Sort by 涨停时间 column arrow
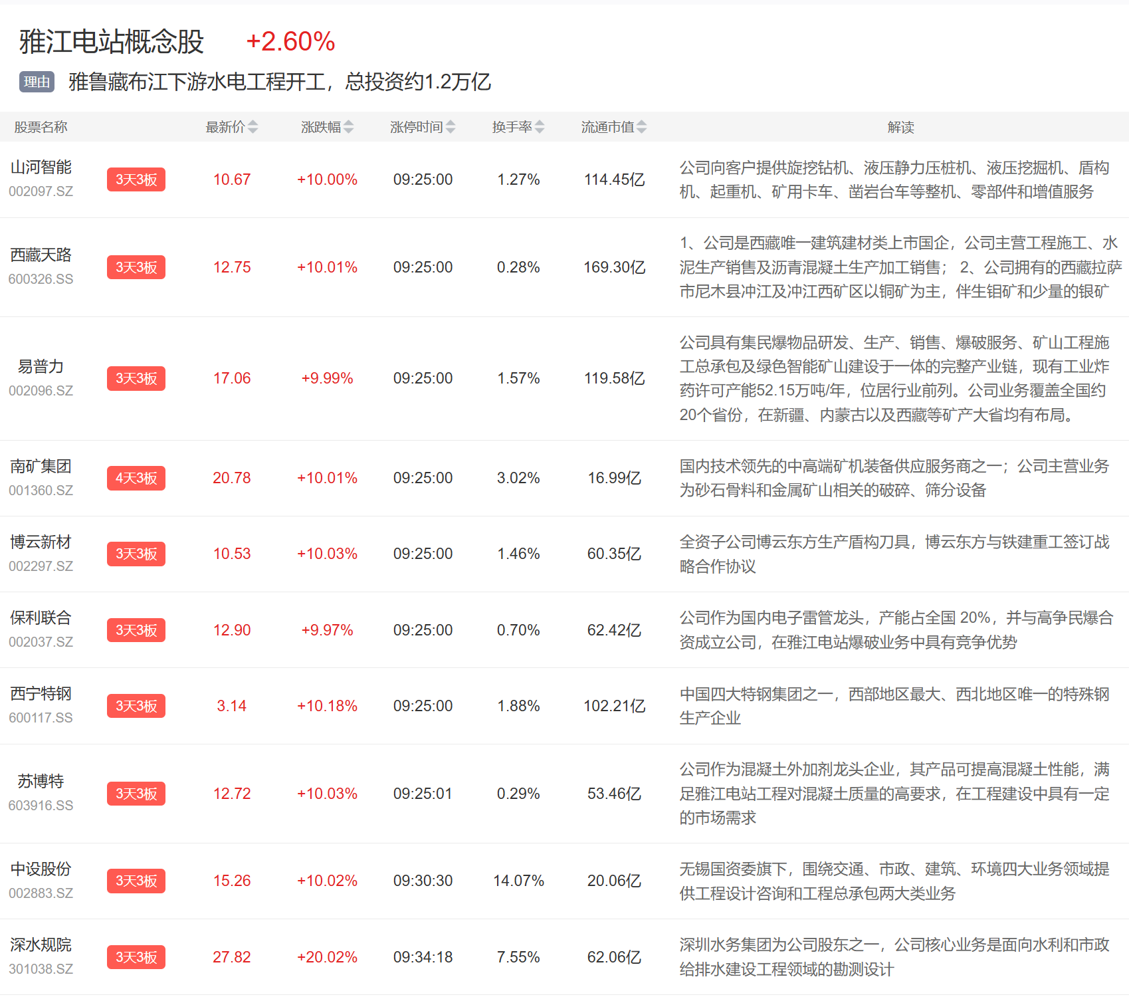Screen dimensions: 1129x1003 pyautogui.click(x=451, y=127)
